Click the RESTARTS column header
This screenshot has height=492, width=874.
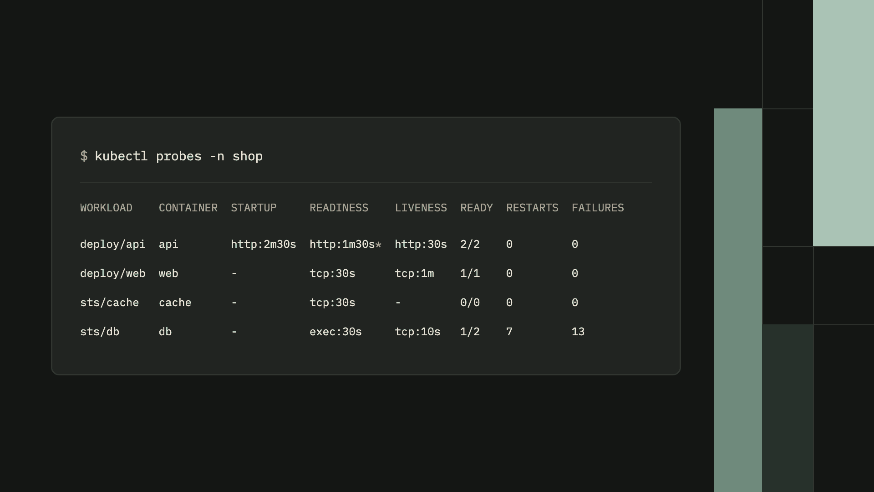532,208
